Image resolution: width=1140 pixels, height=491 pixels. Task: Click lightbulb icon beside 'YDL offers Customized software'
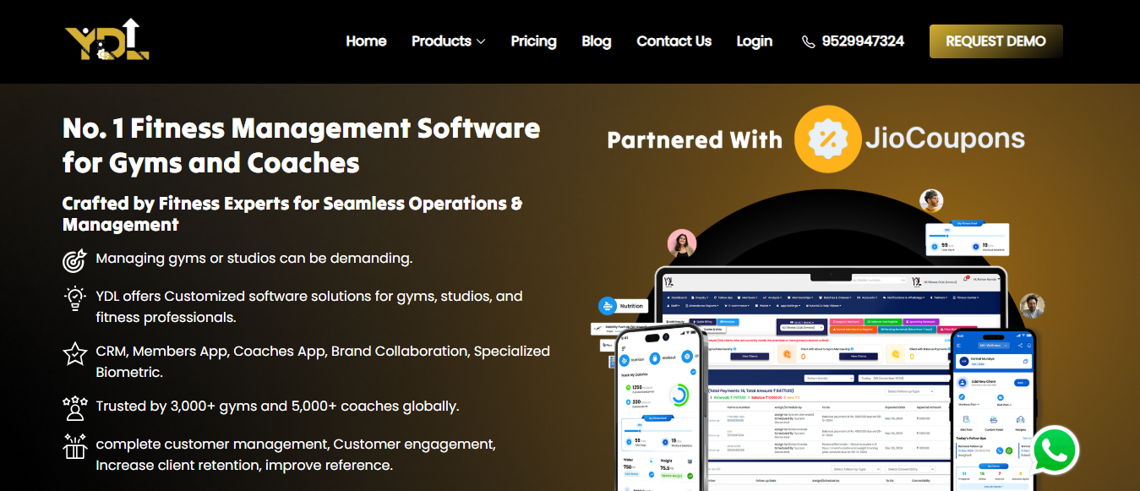(75, 298)
